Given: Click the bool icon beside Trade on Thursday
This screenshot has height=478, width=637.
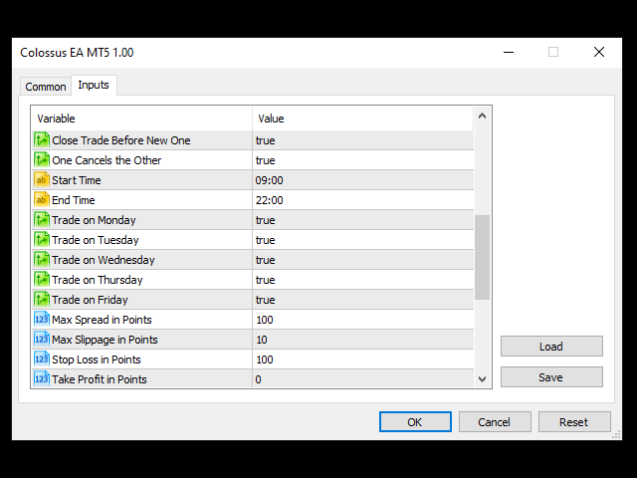Looking at the screenshot, I should click(x=42, y=280).
